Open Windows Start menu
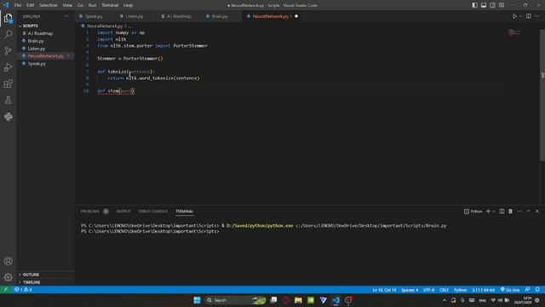Image resolution: width=545 pixels, height=307 pixels. [197, 300]
